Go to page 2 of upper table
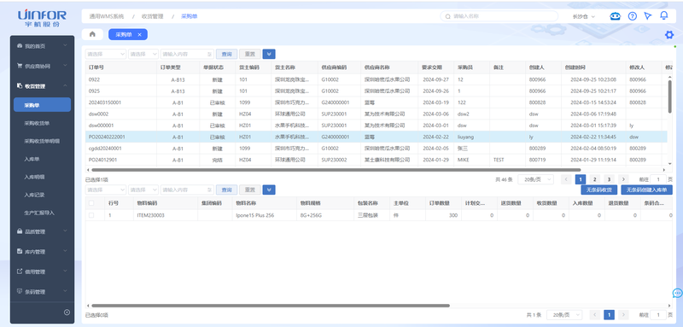 click(x=594, y=179)
